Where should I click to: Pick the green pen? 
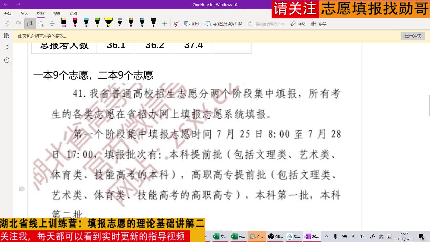(97, 23)
